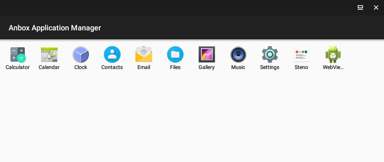Close the Anbox window
Image resolution: width=384 pixels, height=162 pixels.
[376, 7]
